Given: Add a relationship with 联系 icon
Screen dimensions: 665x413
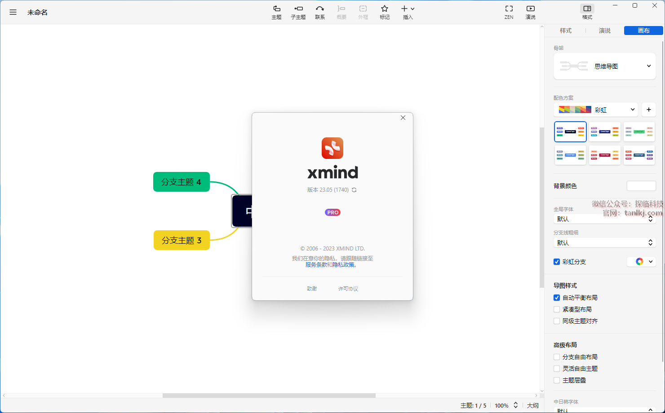Looking at the screenshot, I should point(319,12).
